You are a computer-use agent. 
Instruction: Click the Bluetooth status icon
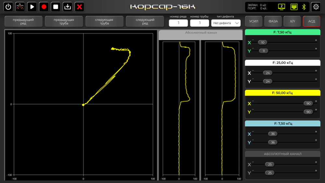[x=304, y=7]
